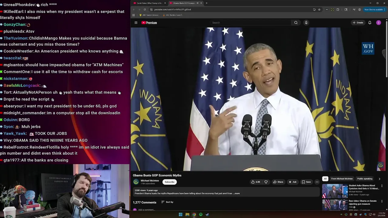This screenshot has width=388, height=218.
Task: Click the YouTube search input field
Action: pos(251,23)
